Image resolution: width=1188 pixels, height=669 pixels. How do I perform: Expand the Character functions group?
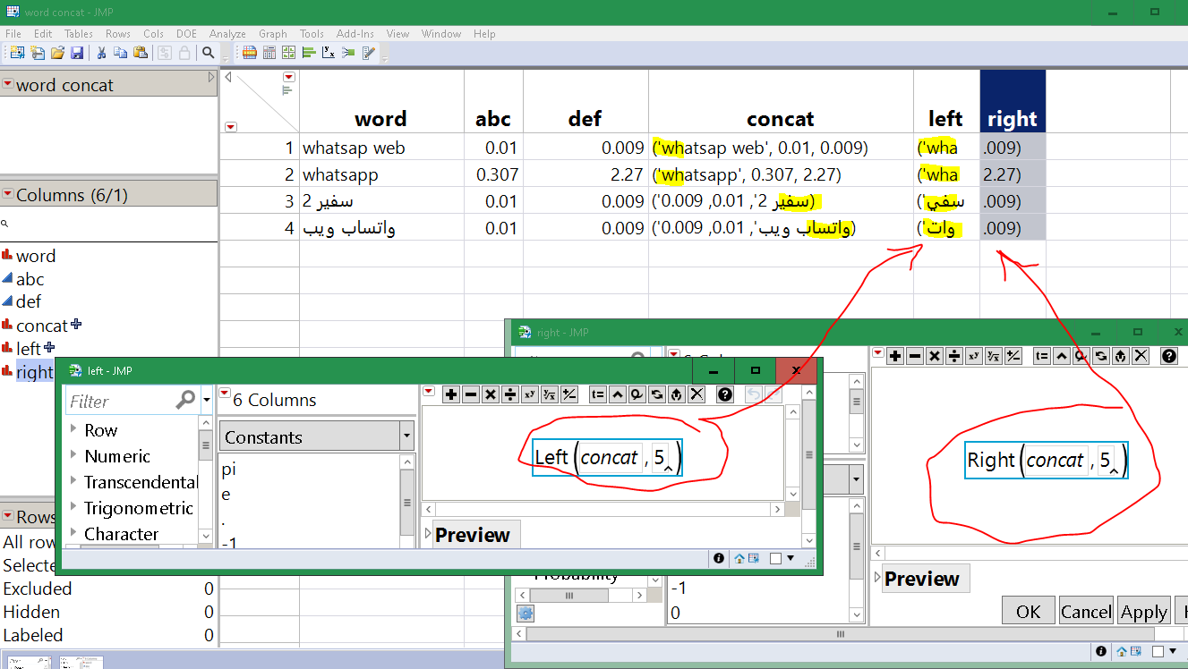[120, 533]
